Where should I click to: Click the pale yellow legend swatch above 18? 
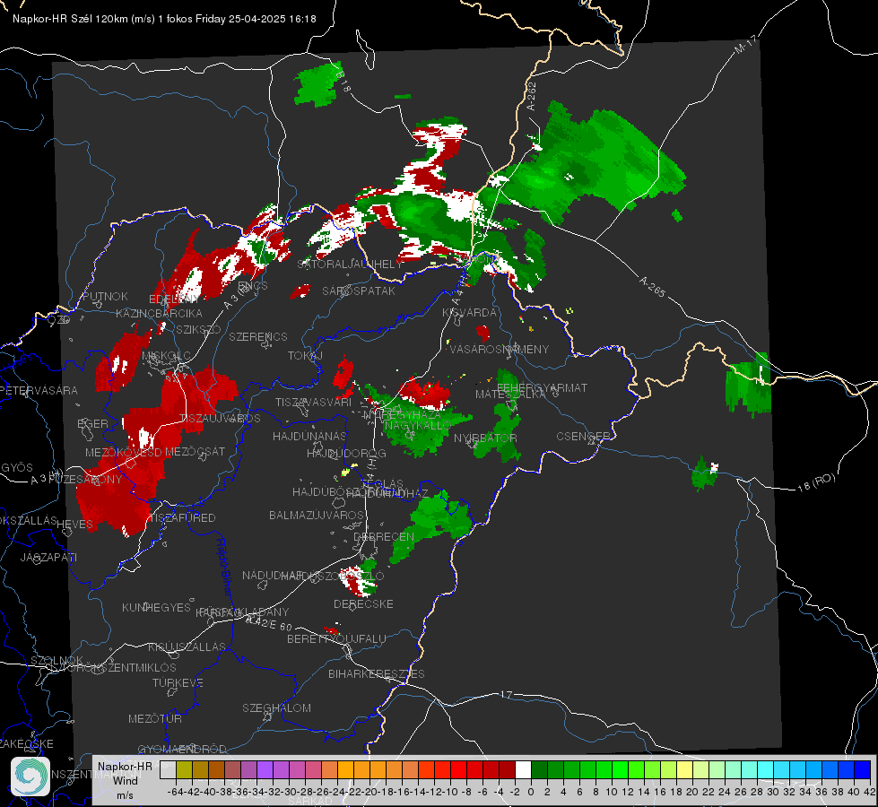click(x=685, y=770)
